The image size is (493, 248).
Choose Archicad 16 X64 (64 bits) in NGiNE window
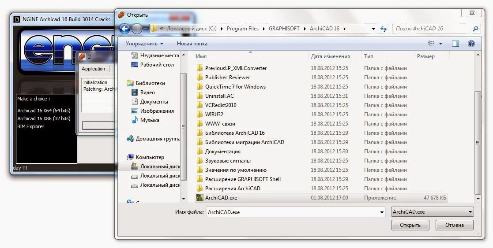point(44,111)
